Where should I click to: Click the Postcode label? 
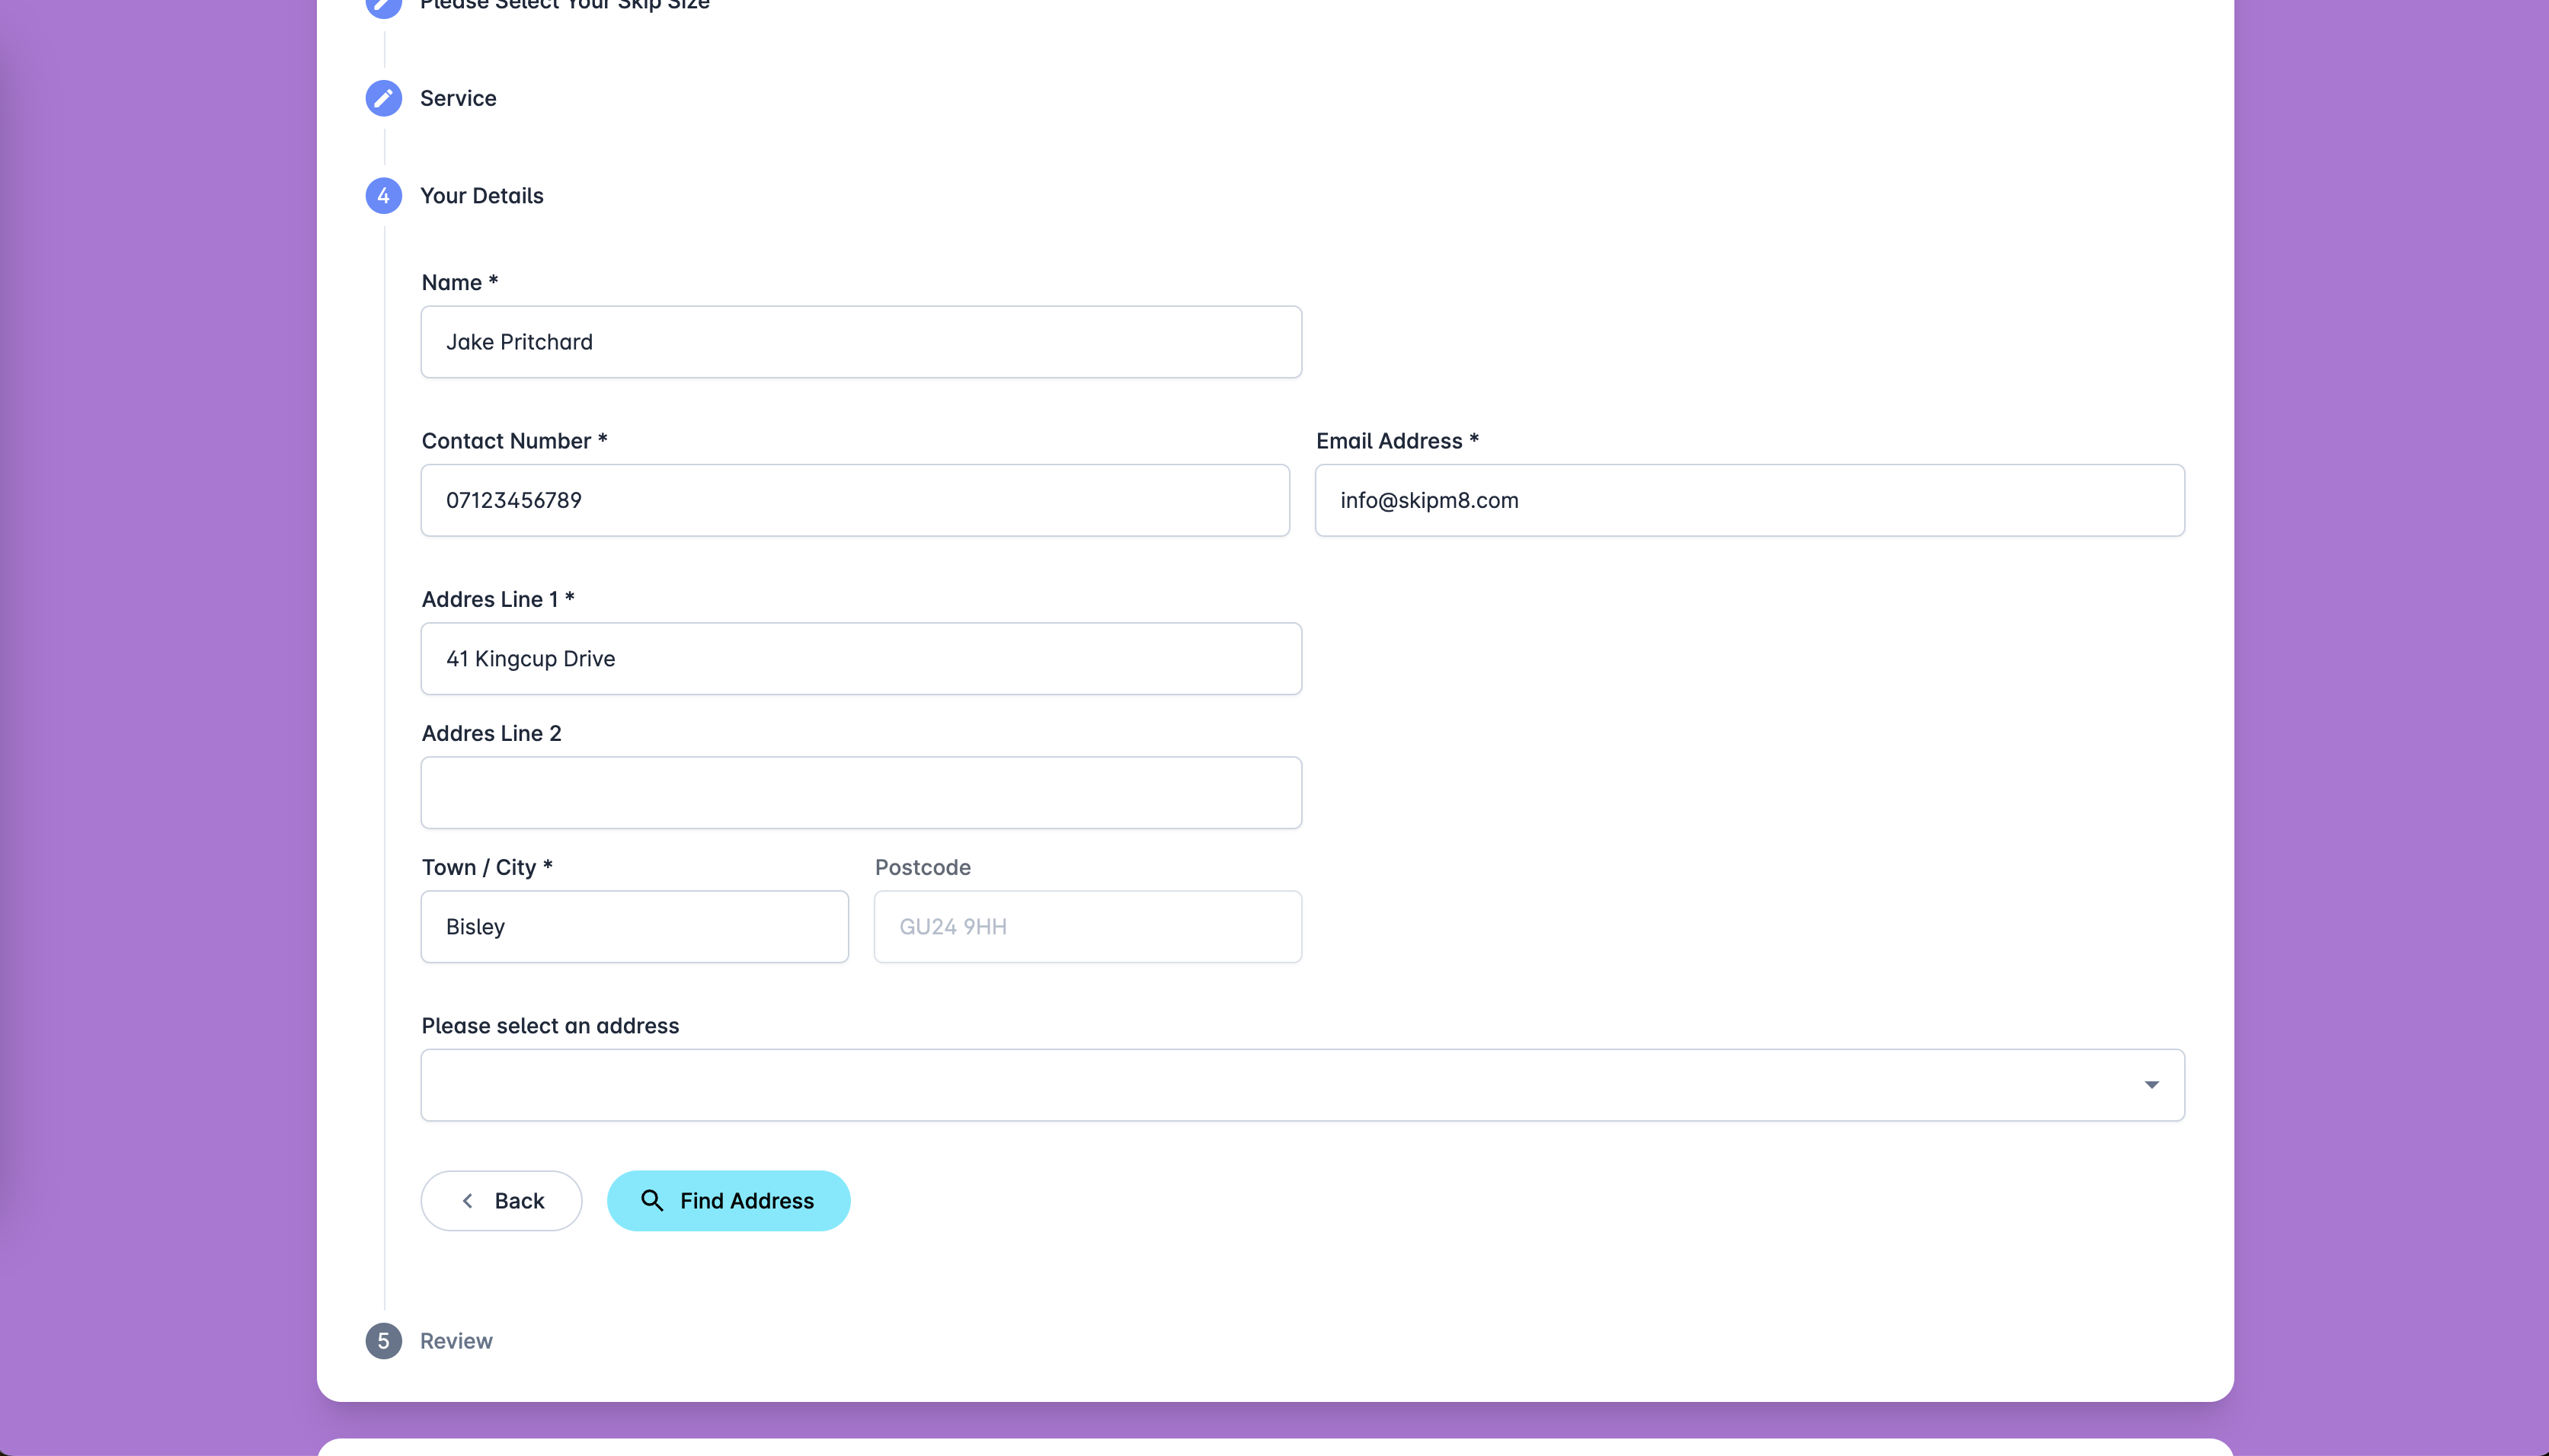(923, 868)
